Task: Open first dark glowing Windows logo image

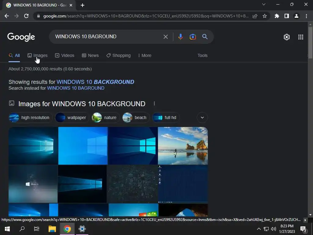Action: pos(33,146)
